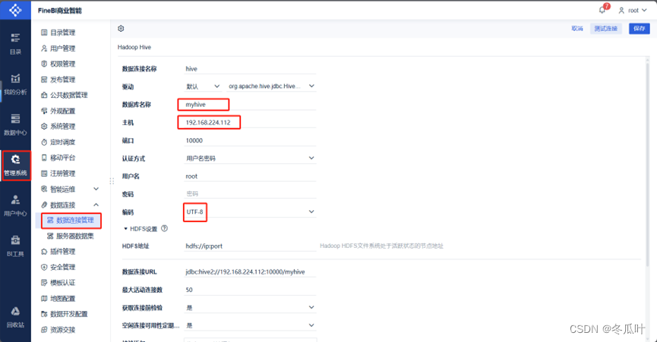Edit the 主机 host field 192.168.224.112
The image size is (657, 342).
250,123
